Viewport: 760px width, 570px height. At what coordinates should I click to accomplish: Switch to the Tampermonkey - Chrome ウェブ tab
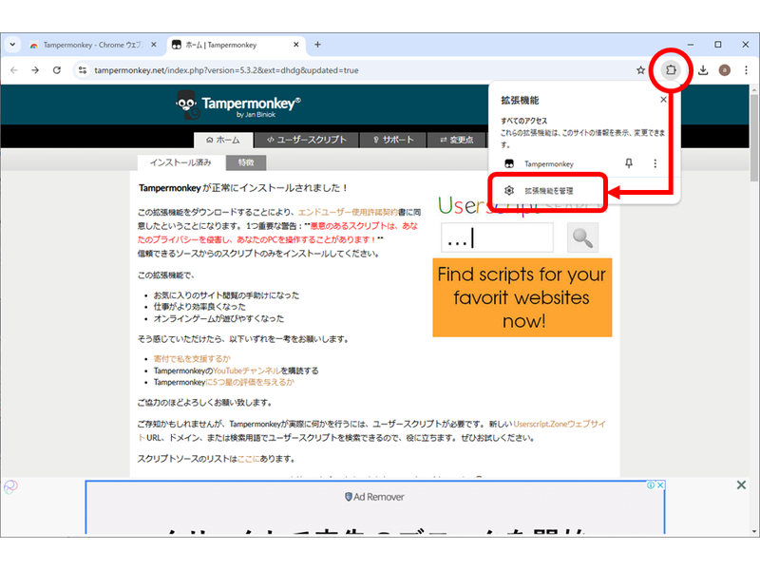pos(92,45)
